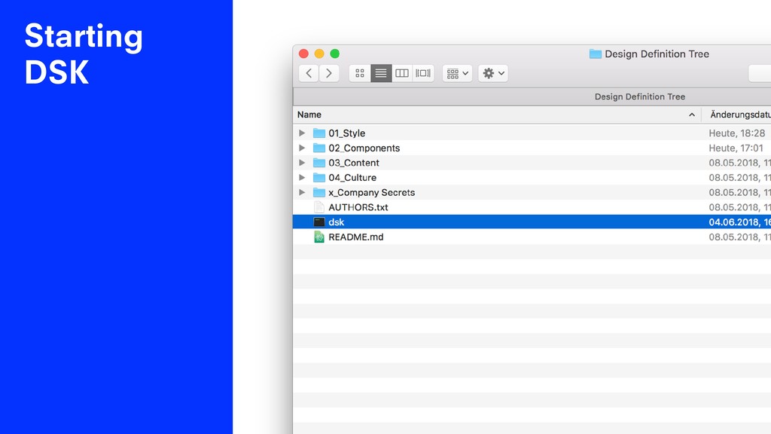Image resolution: width=771 pixels, height=434 pixels.
Task: Open the gear action menu
Action: 493,73
